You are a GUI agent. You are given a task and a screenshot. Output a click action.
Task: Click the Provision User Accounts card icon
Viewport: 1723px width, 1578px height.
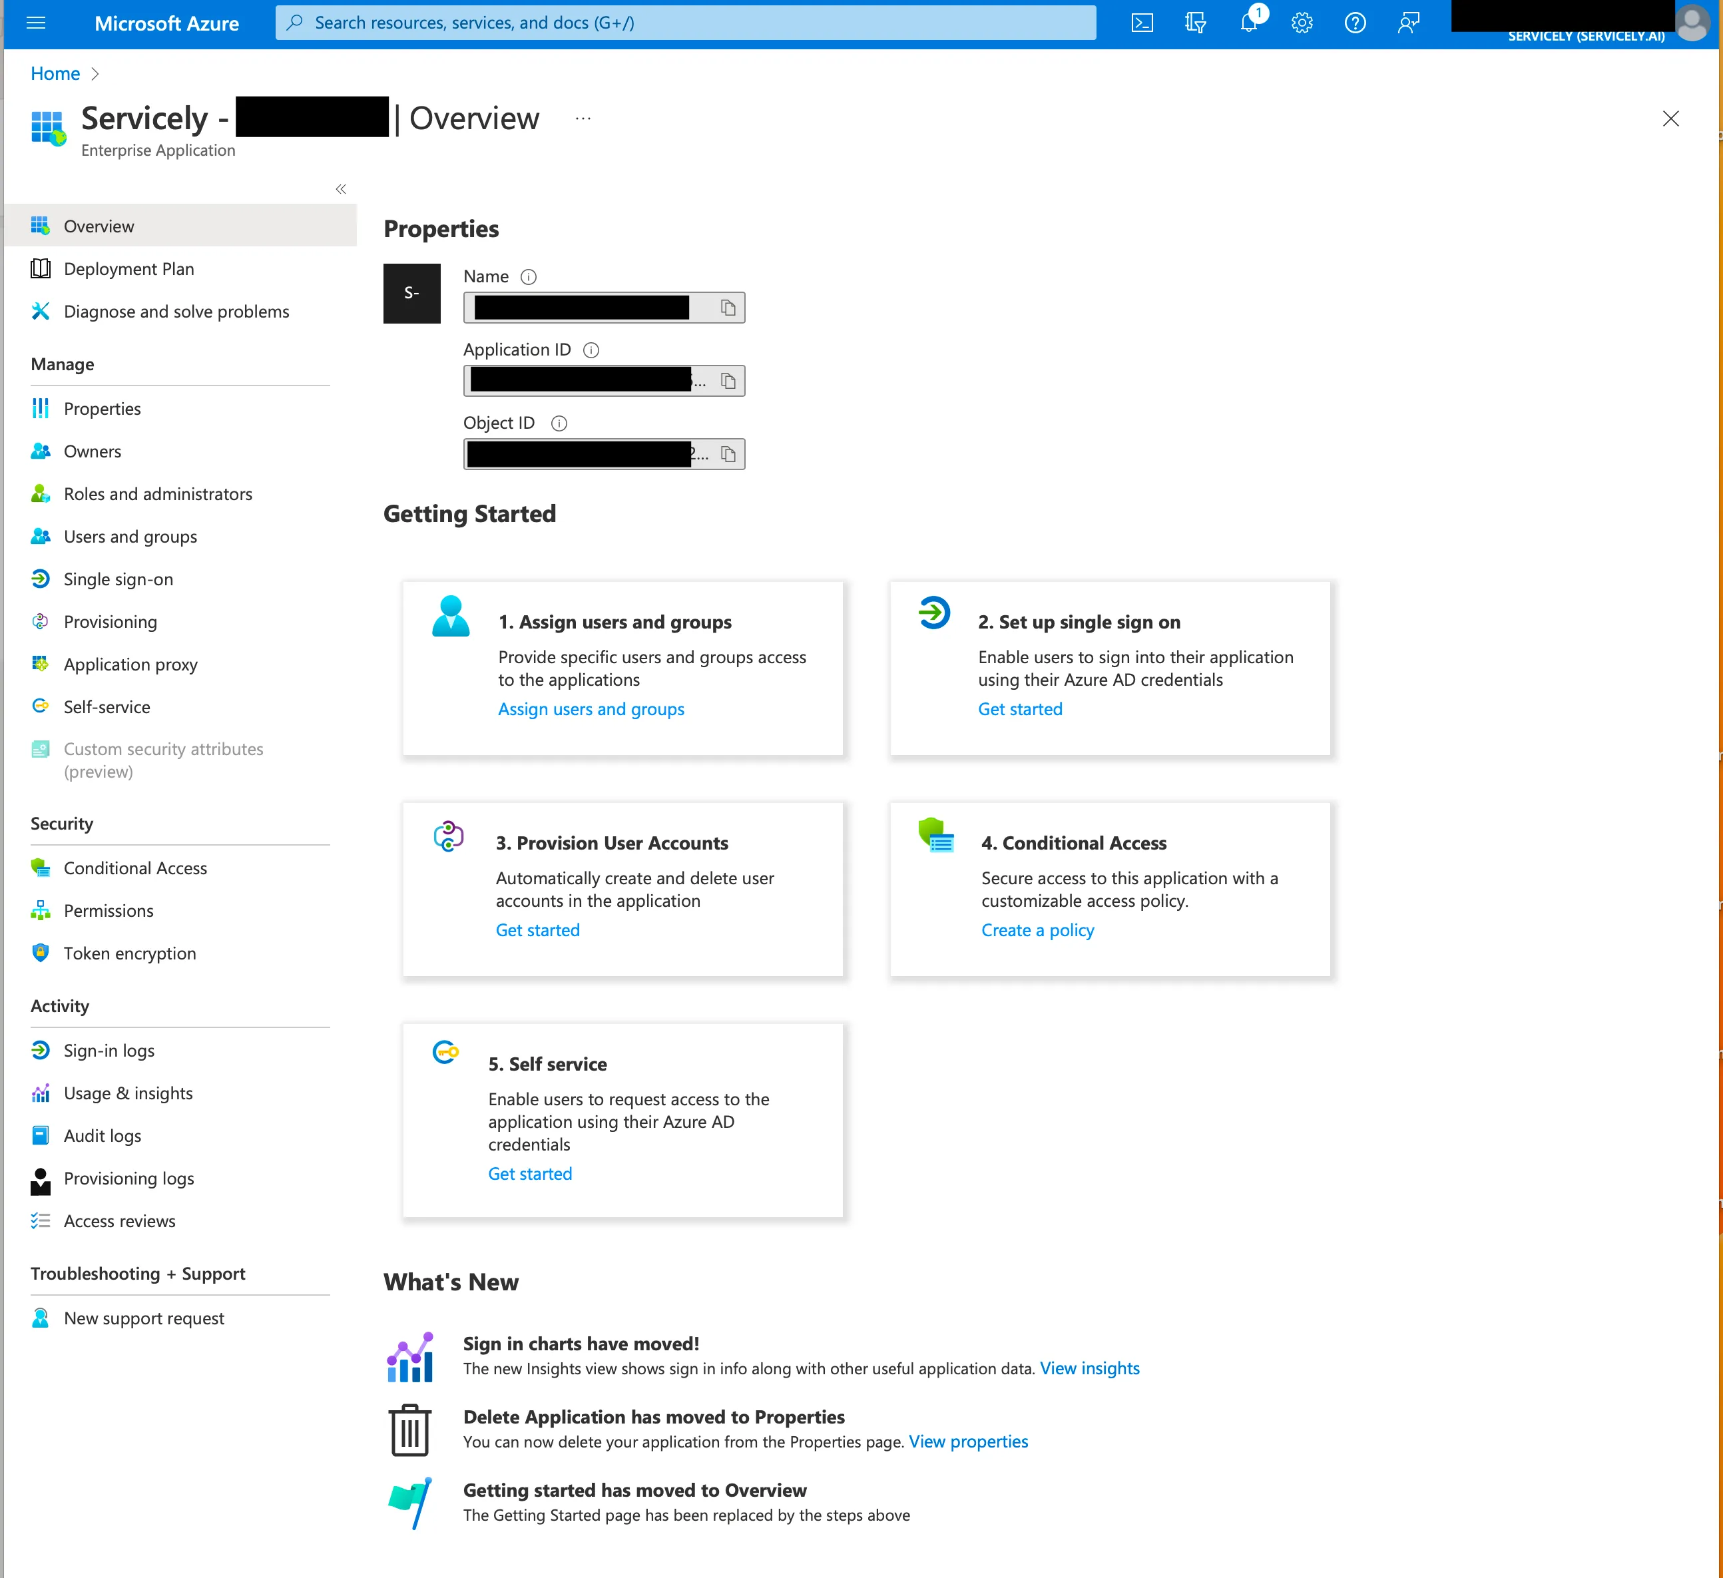[x=449, y=836]
